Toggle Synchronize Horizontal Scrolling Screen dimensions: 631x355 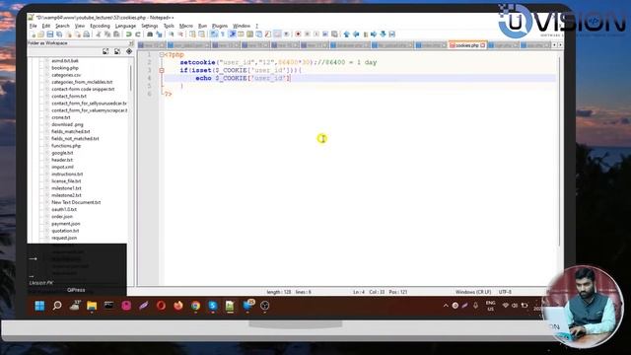point(201,35)
